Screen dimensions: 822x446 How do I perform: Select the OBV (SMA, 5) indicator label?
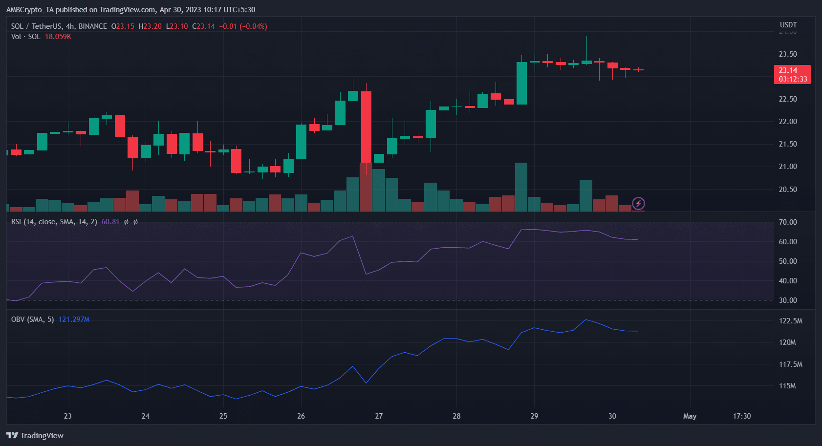(32, 319)
